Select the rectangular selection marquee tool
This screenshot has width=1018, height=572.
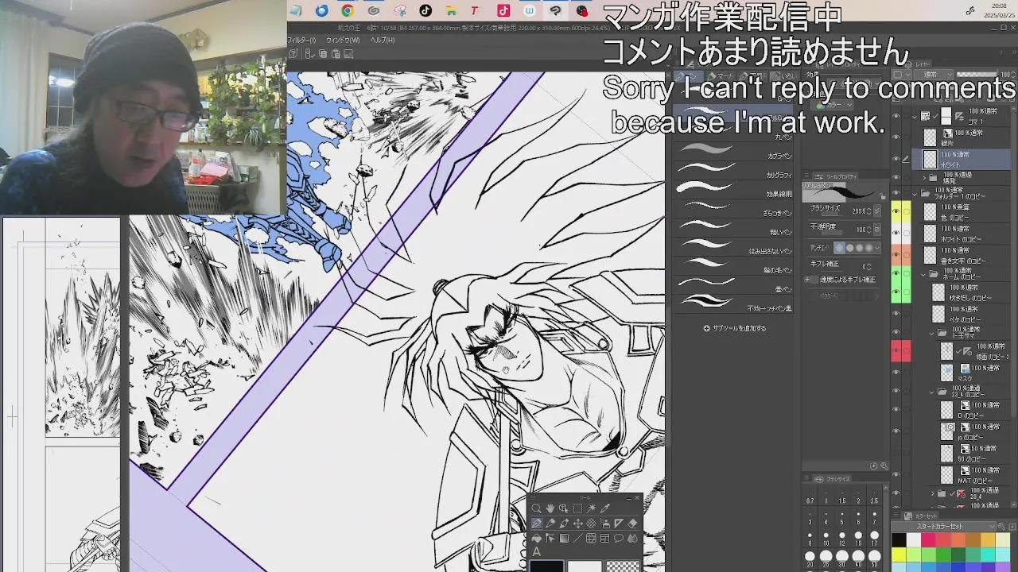(578, 508)
